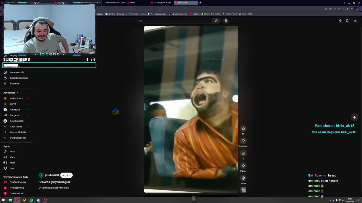The image size is (362, 203).
Task: Open Stream - Kick Dashboard bookmark
Action: click(211, 14)
